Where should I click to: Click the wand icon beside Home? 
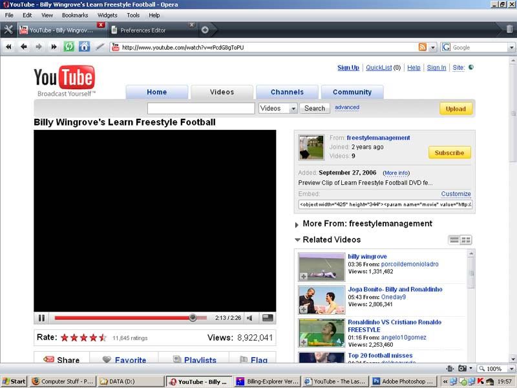pos(100,47)
